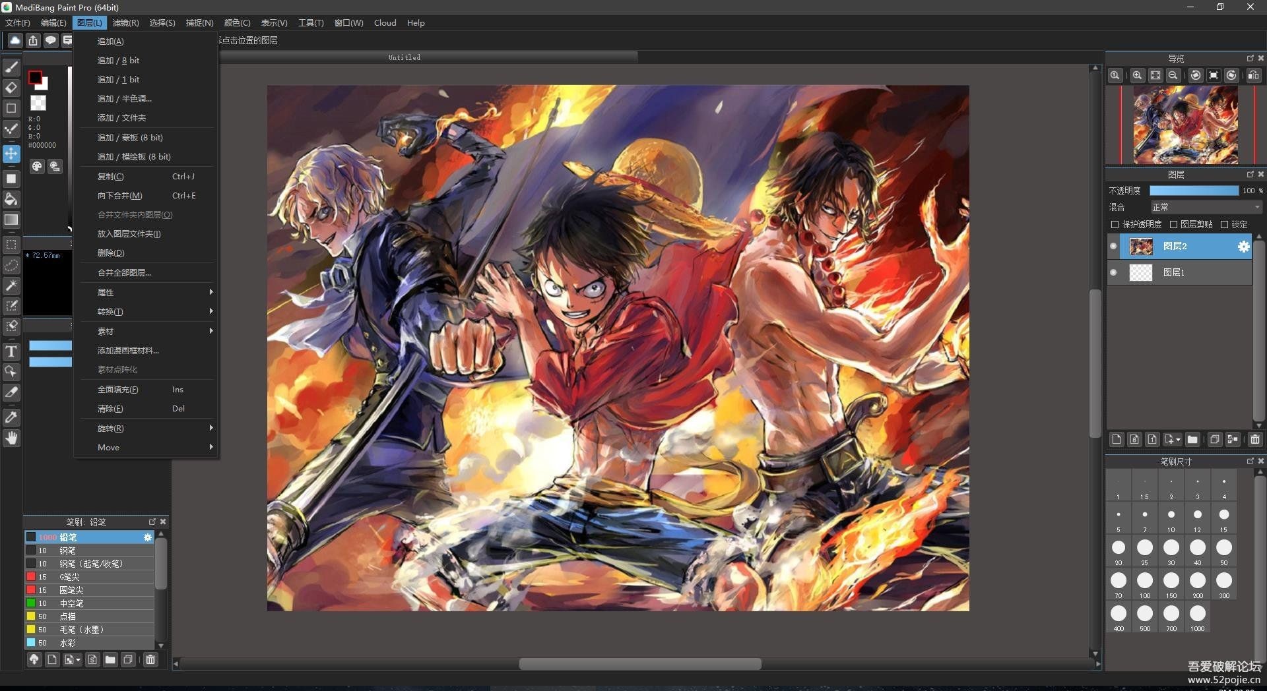This screenshot has height=691, width=1267.
Task: Select the Text tool
Action: [x=11, y=351]
